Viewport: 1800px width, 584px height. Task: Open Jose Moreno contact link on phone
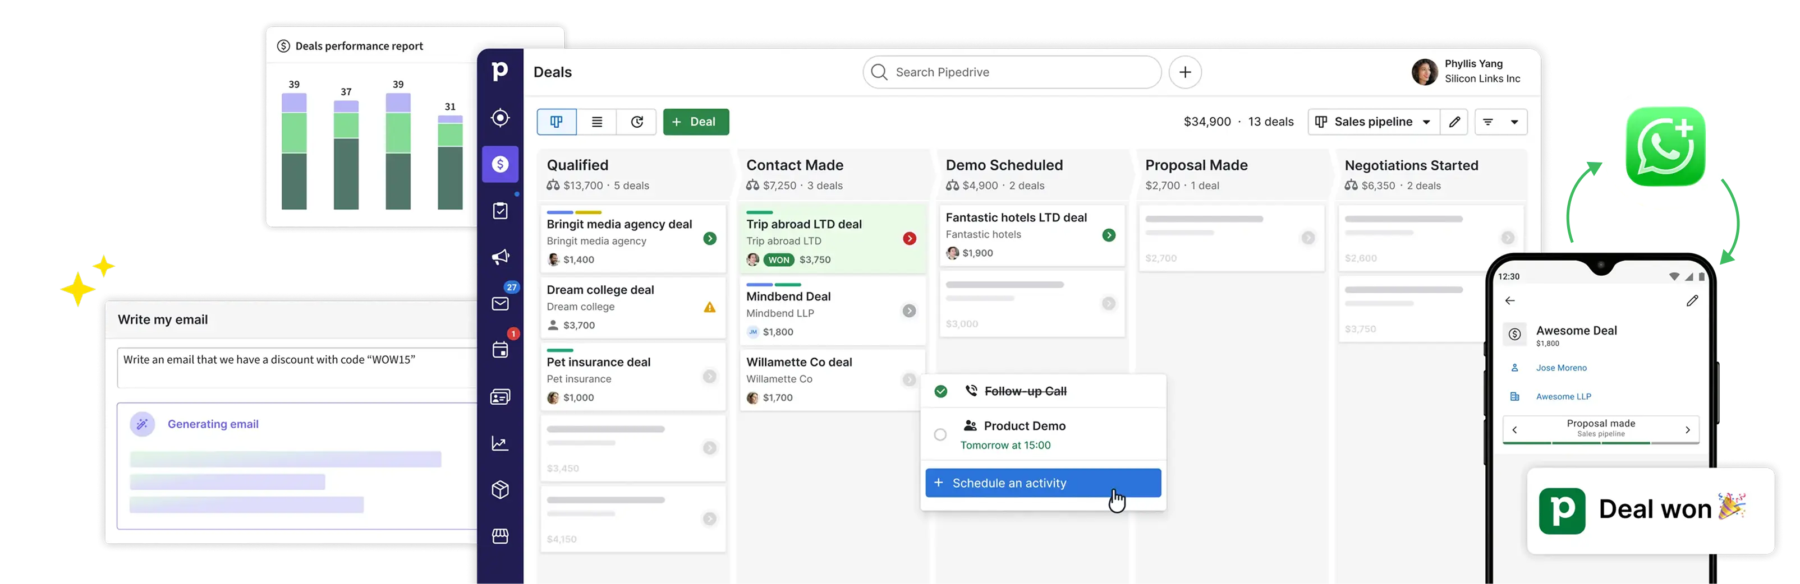(x=1560, y=368)
